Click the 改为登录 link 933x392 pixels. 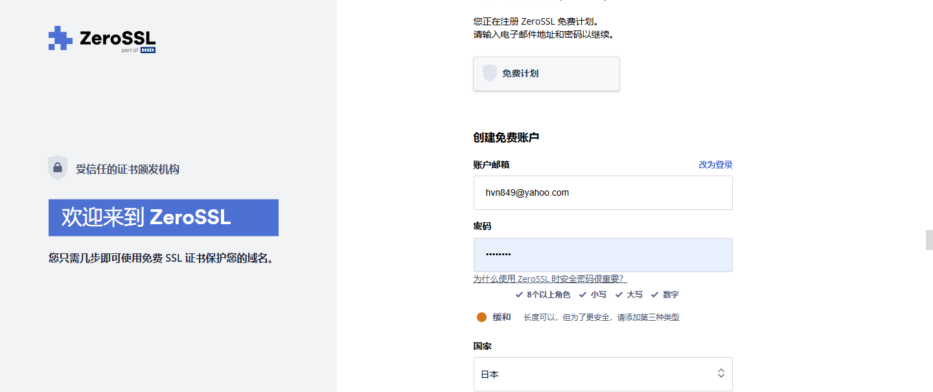click(715, 165)
